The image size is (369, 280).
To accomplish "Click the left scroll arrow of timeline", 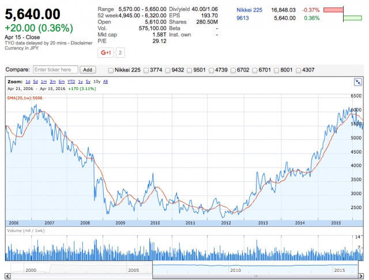I will 7,276.
